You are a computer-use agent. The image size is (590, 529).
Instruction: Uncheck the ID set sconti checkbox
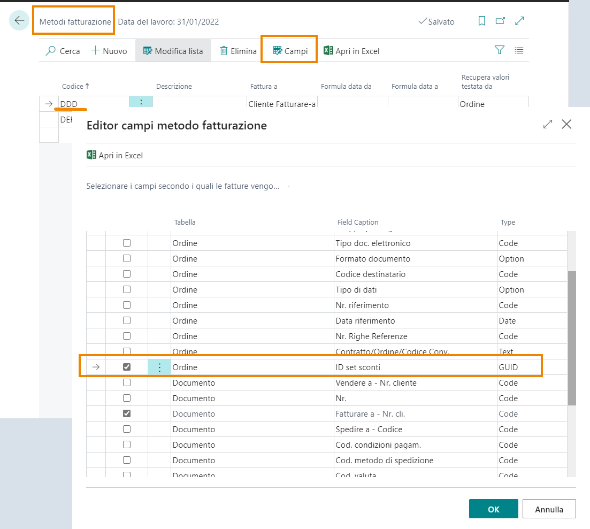[127, 367]
